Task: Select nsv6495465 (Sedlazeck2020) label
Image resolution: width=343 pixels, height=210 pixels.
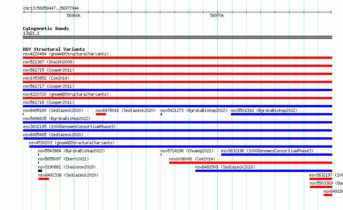Action: 53,135
